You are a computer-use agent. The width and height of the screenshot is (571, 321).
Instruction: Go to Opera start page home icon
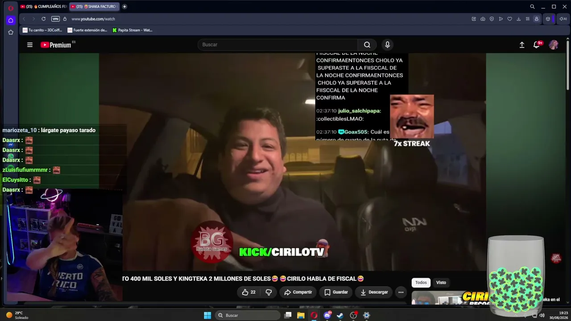pos(11,20)
